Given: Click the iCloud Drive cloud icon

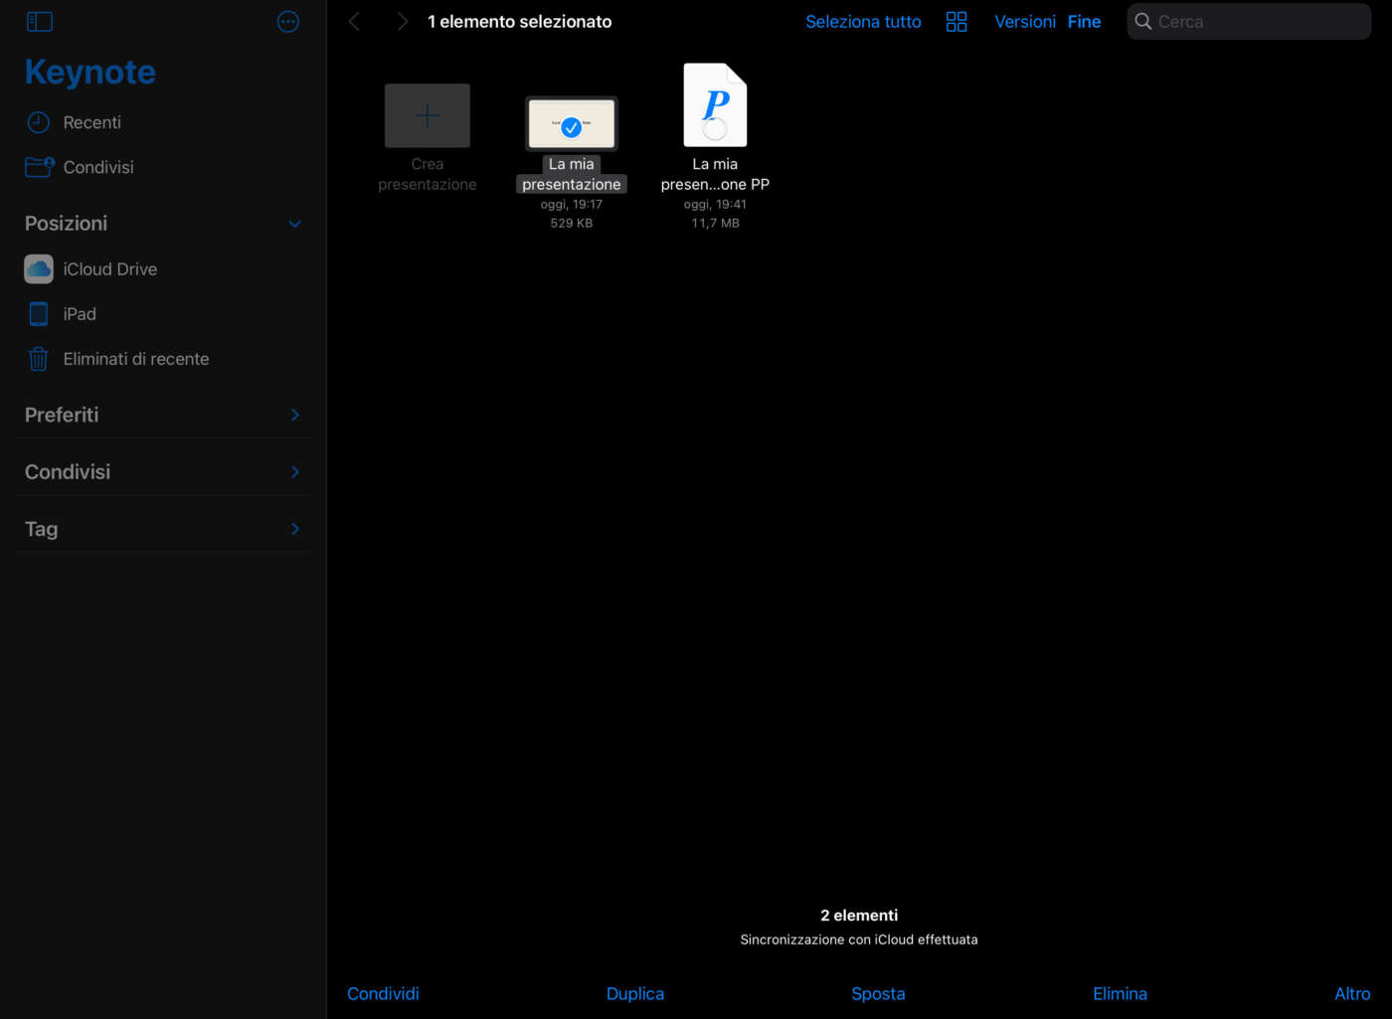Looking at the screenshot, I should click(x=39, y=268).
